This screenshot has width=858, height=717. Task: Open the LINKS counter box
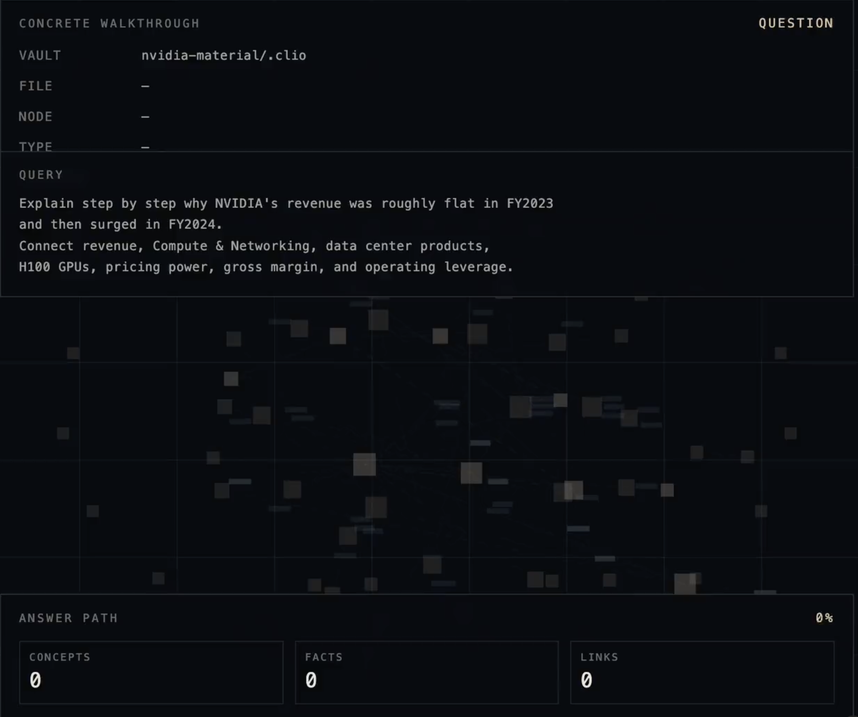(x=701, y=673)
